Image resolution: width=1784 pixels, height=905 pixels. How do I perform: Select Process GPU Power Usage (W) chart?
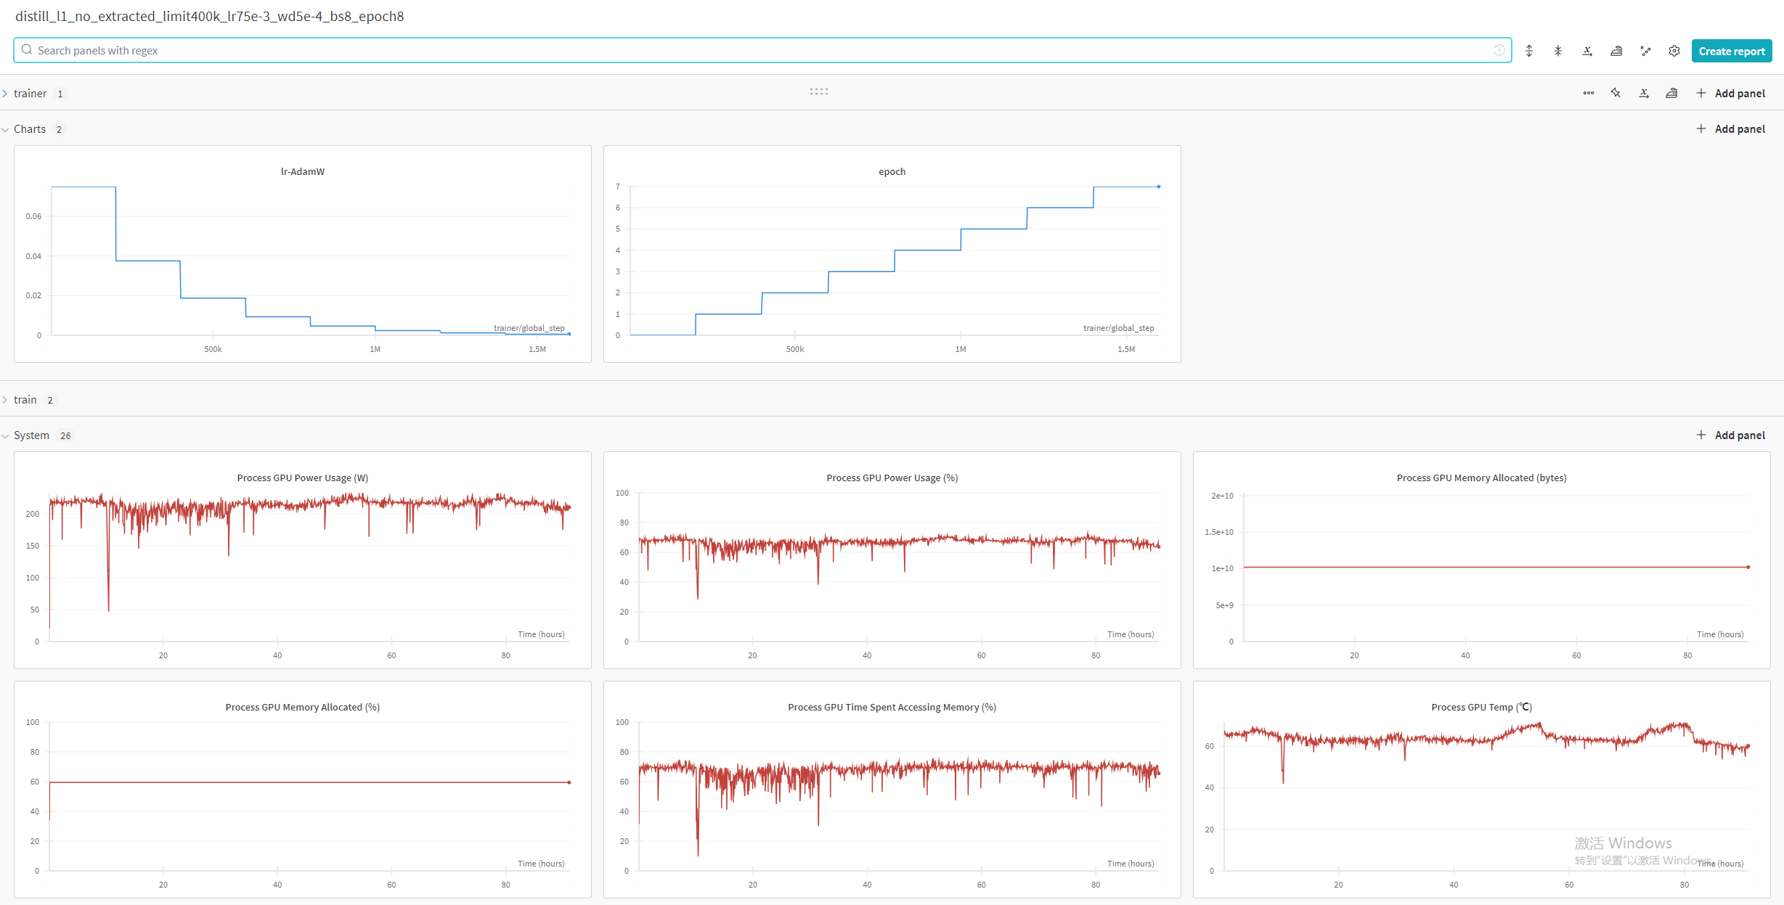(x=303, y=560)
